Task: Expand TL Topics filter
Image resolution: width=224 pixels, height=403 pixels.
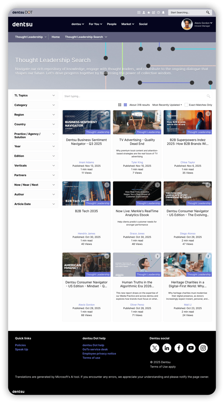Action: [x=35, y=95]
